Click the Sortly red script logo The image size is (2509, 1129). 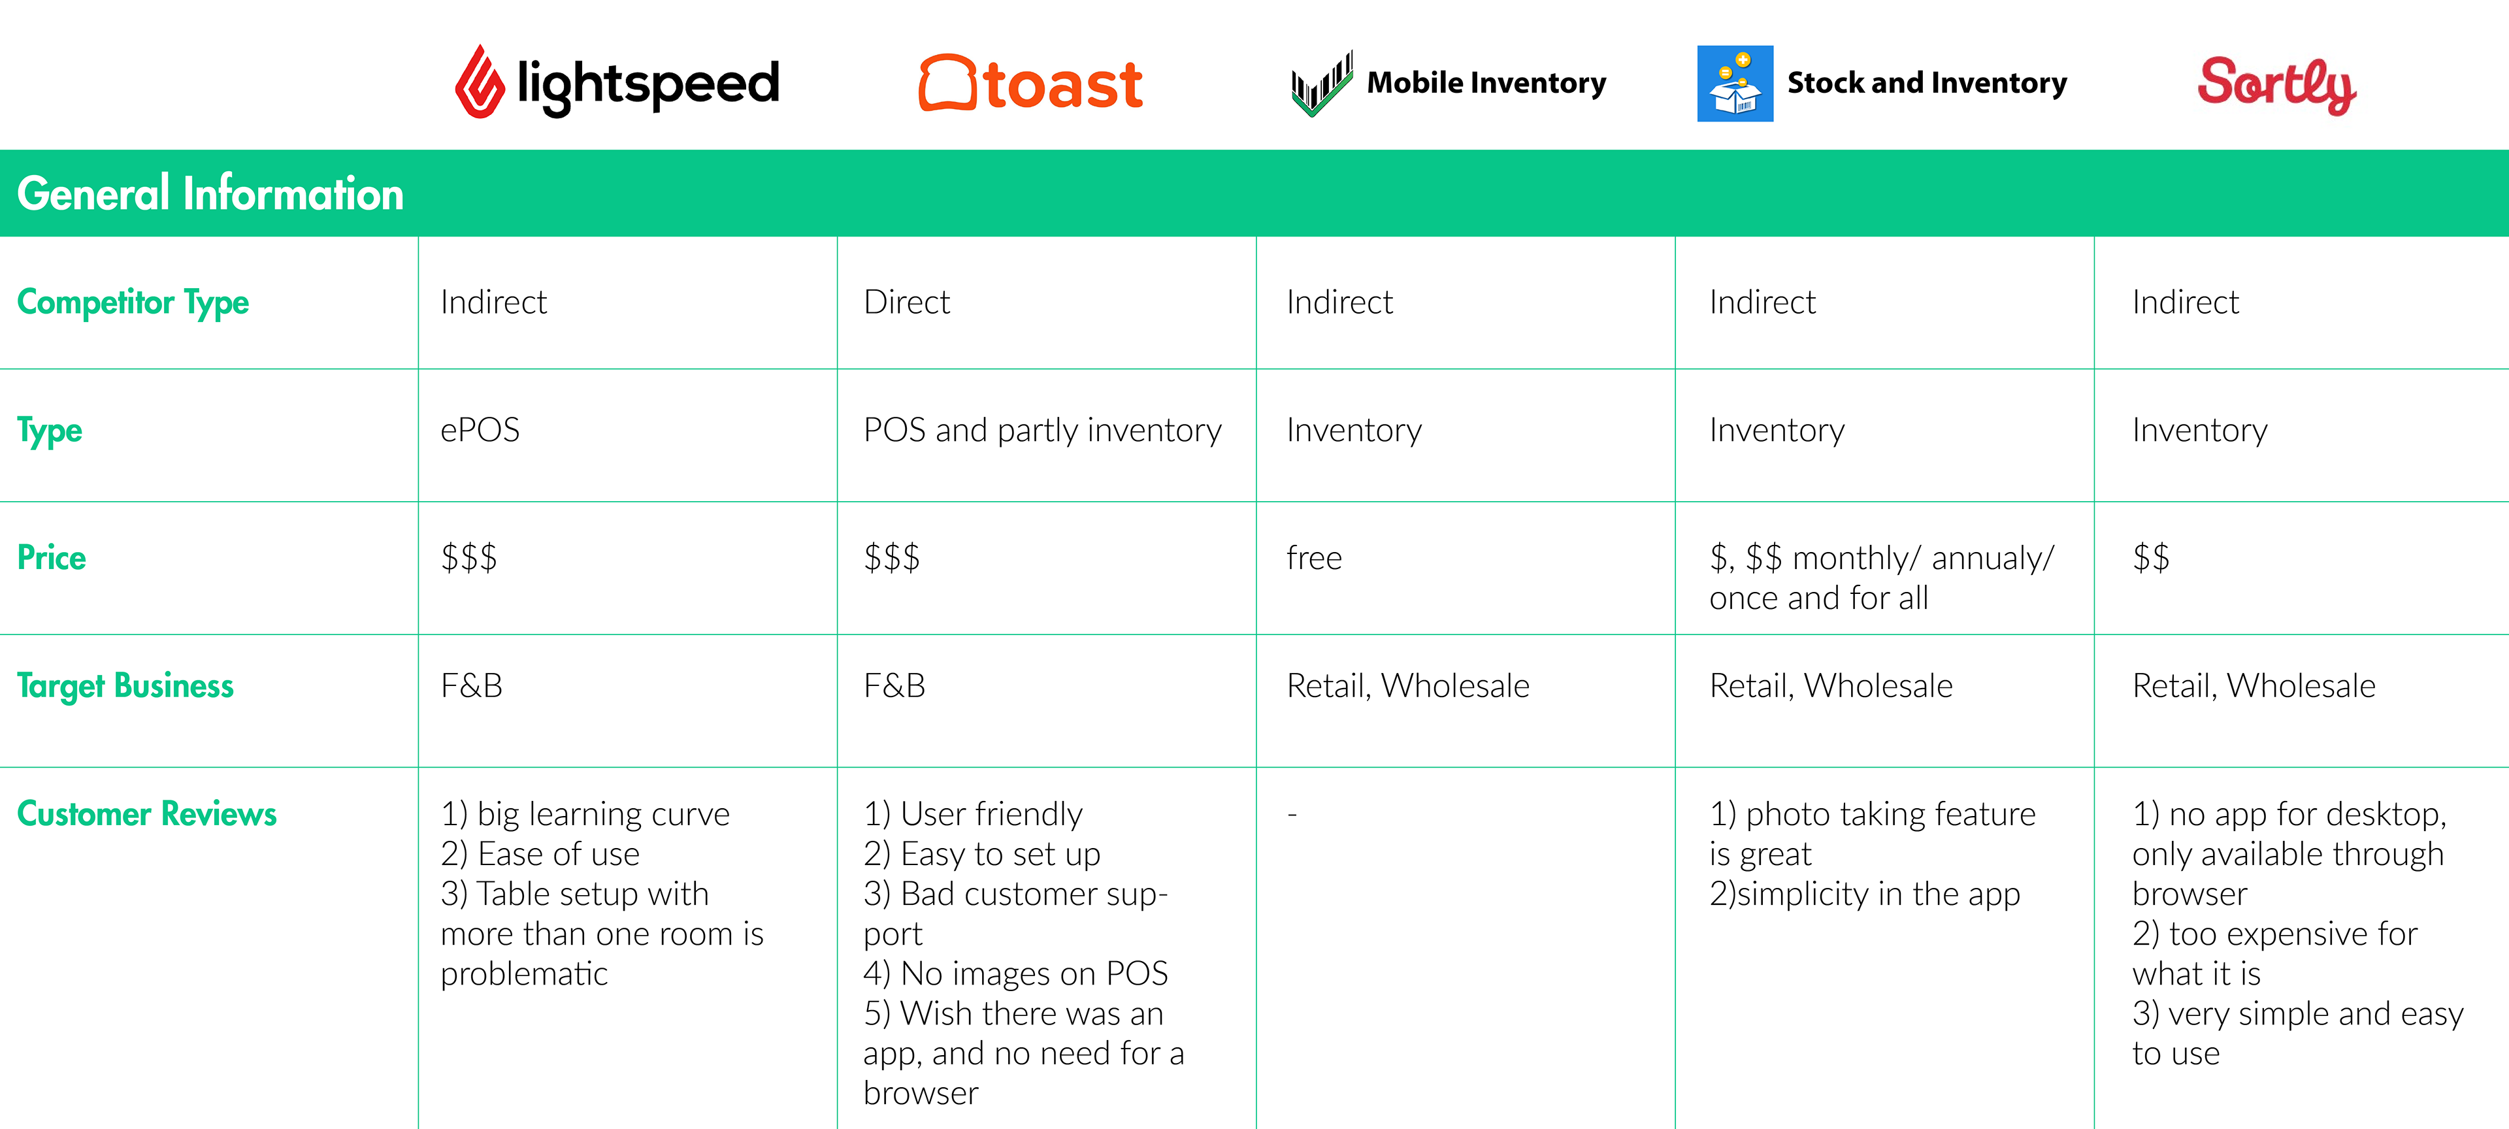(x=2276, y=86)
